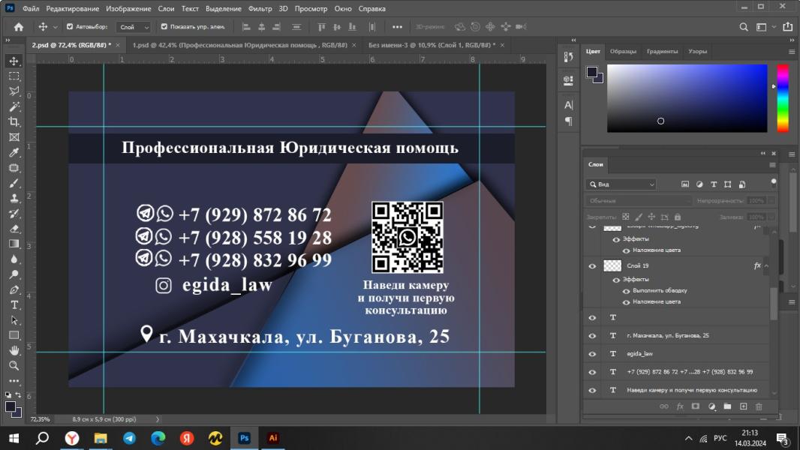Hide the Наведи камеру text layer
The image size is (800, 450).
click(x=592, y=390)
